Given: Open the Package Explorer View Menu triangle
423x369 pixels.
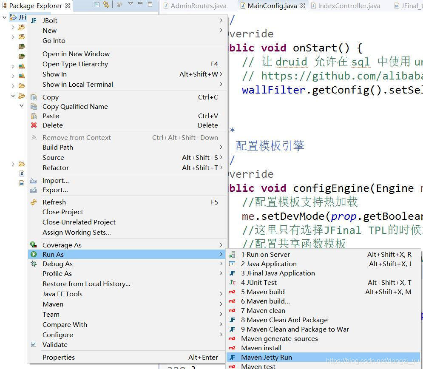Looking at the screenshot, I should (131, 4).
